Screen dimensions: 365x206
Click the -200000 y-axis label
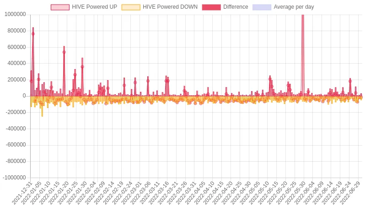tap(16, 112)
